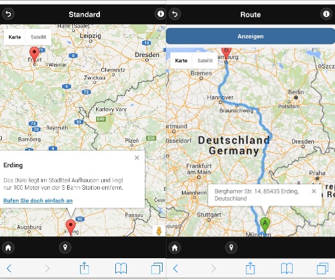Click the Bremen label on Route map
335x280 pixels.
coord(201,73)
